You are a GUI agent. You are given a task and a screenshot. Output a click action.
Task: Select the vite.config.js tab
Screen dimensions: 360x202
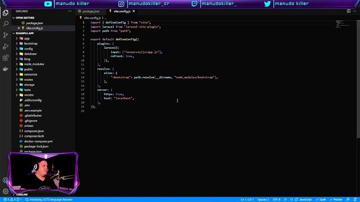[121, 11]
